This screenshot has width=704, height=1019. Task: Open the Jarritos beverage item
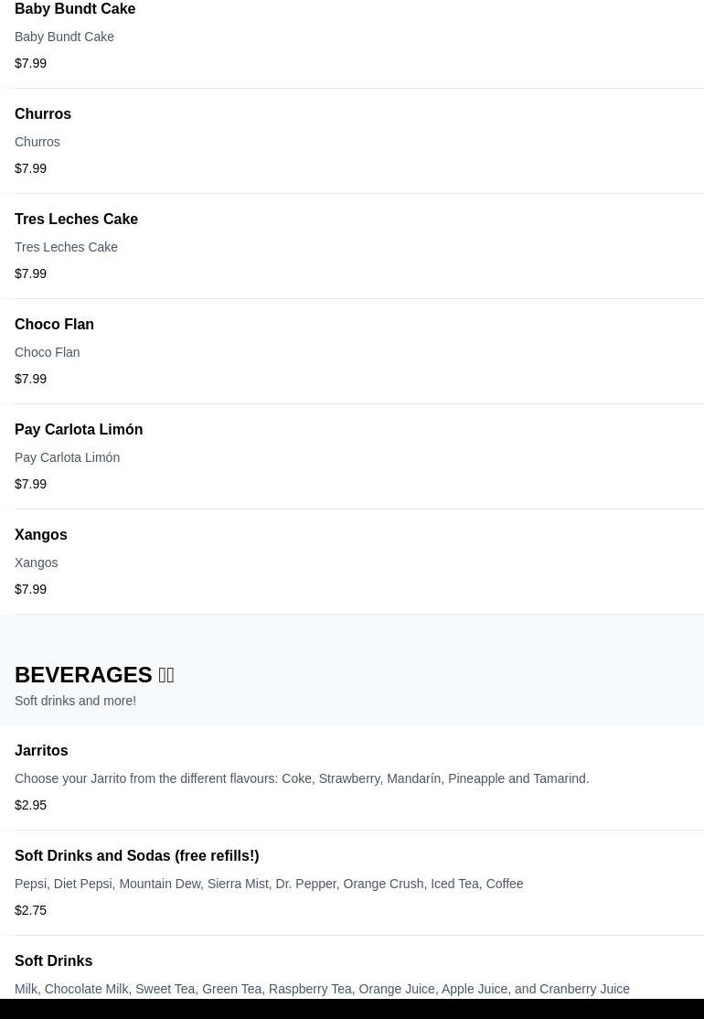41,751
